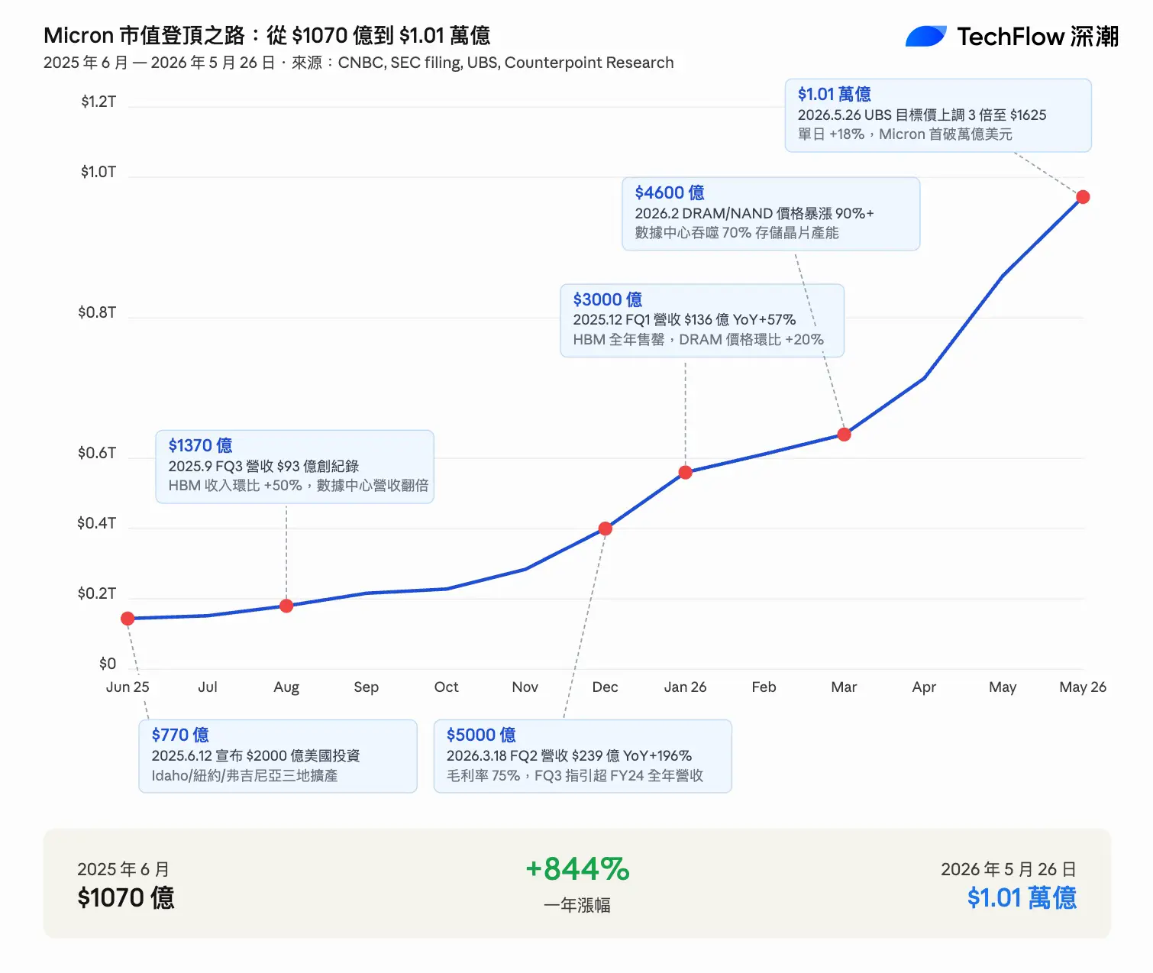Image resolution: width=1153 pixels, height=973 pixels.
Task: Click the +844% green growth figure
Action: (x=577, y=869)
